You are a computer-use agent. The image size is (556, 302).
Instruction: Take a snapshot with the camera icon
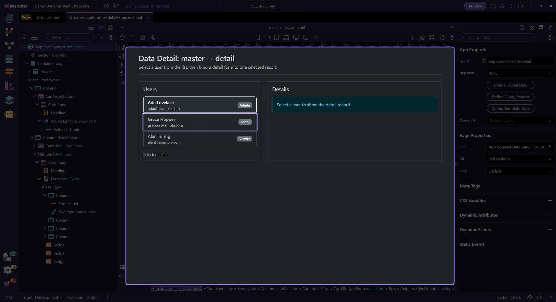[x=142, y=38]
